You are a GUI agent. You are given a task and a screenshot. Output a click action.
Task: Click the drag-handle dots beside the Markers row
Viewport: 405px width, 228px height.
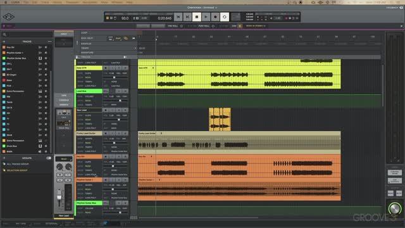tap(77, 42)
